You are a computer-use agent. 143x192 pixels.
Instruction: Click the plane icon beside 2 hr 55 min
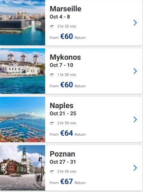[52, 123]
